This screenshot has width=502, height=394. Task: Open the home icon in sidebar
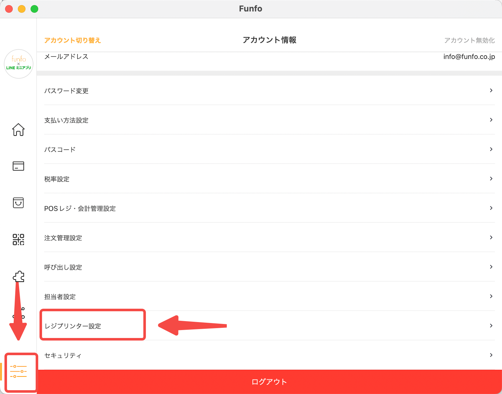[x=18, y=130]
